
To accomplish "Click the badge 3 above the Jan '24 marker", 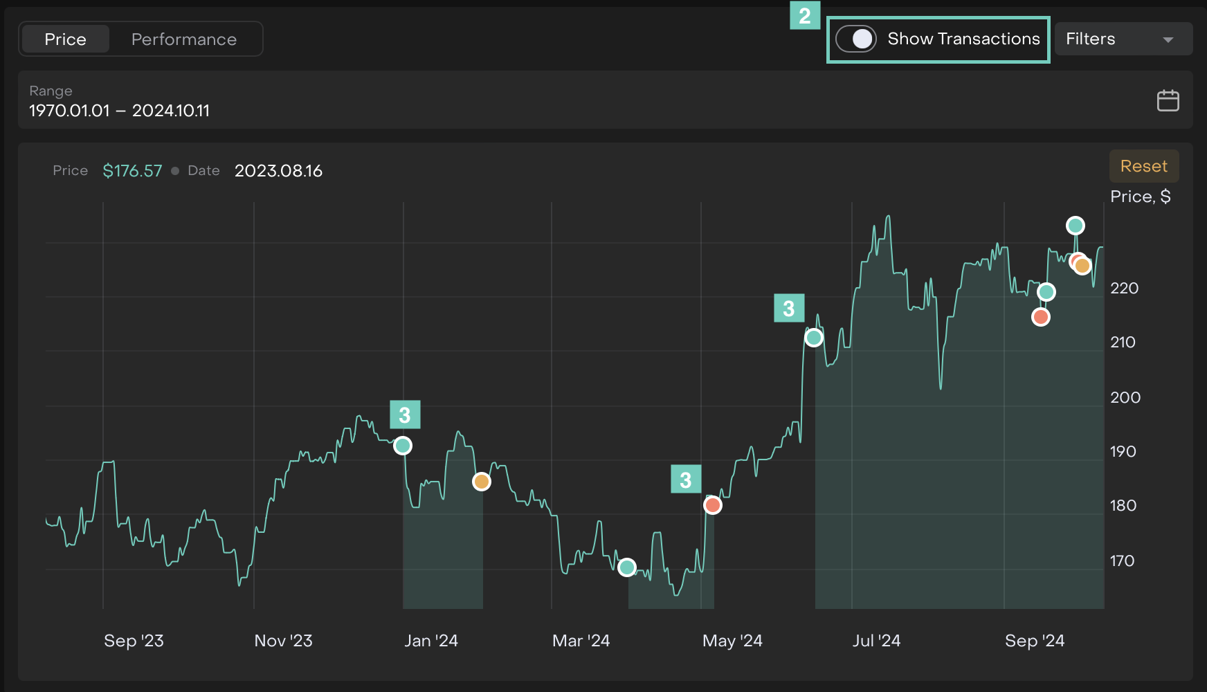I will click(405, 415).
